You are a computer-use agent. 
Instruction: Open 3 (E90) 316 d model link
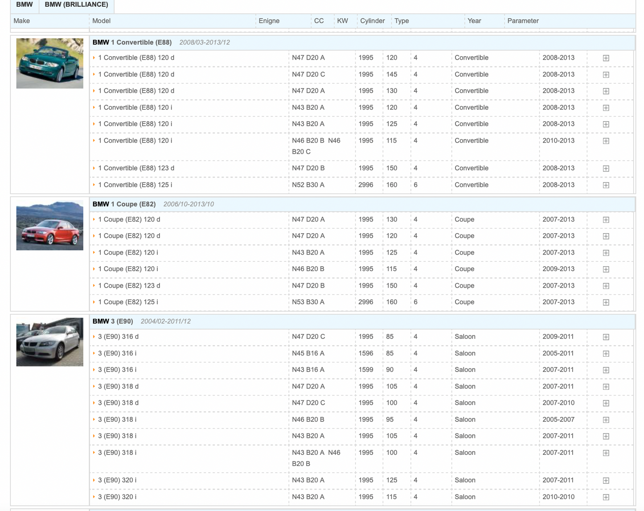point(118,337)
